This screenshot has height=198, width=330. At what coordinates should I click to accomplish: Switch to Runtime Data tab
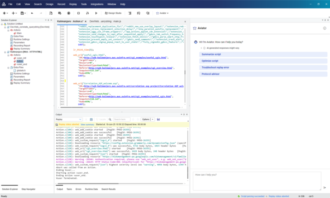[92, 189]
